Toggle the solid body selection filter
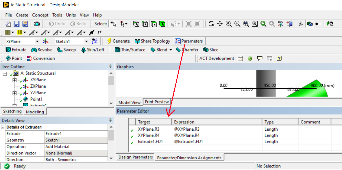The image size is (342, 170). (162, 24)
